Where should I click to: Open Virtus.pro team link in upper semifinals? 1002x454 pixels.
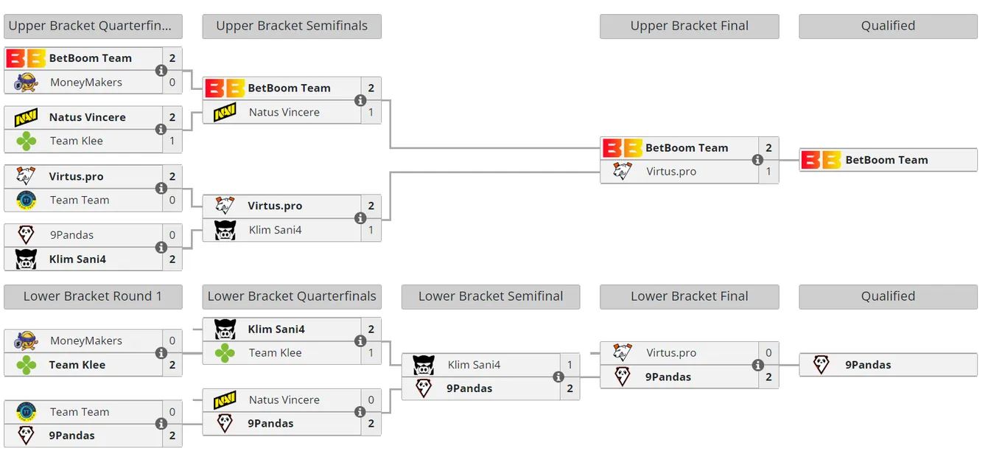[275, 206]
